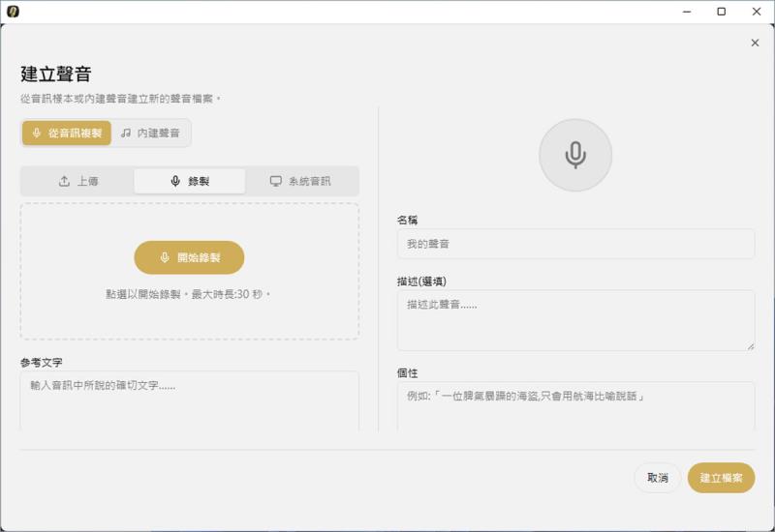775x532 pixels.
Task: Switch to the 系統音訊 tab
Action: [x=300, y=181]
